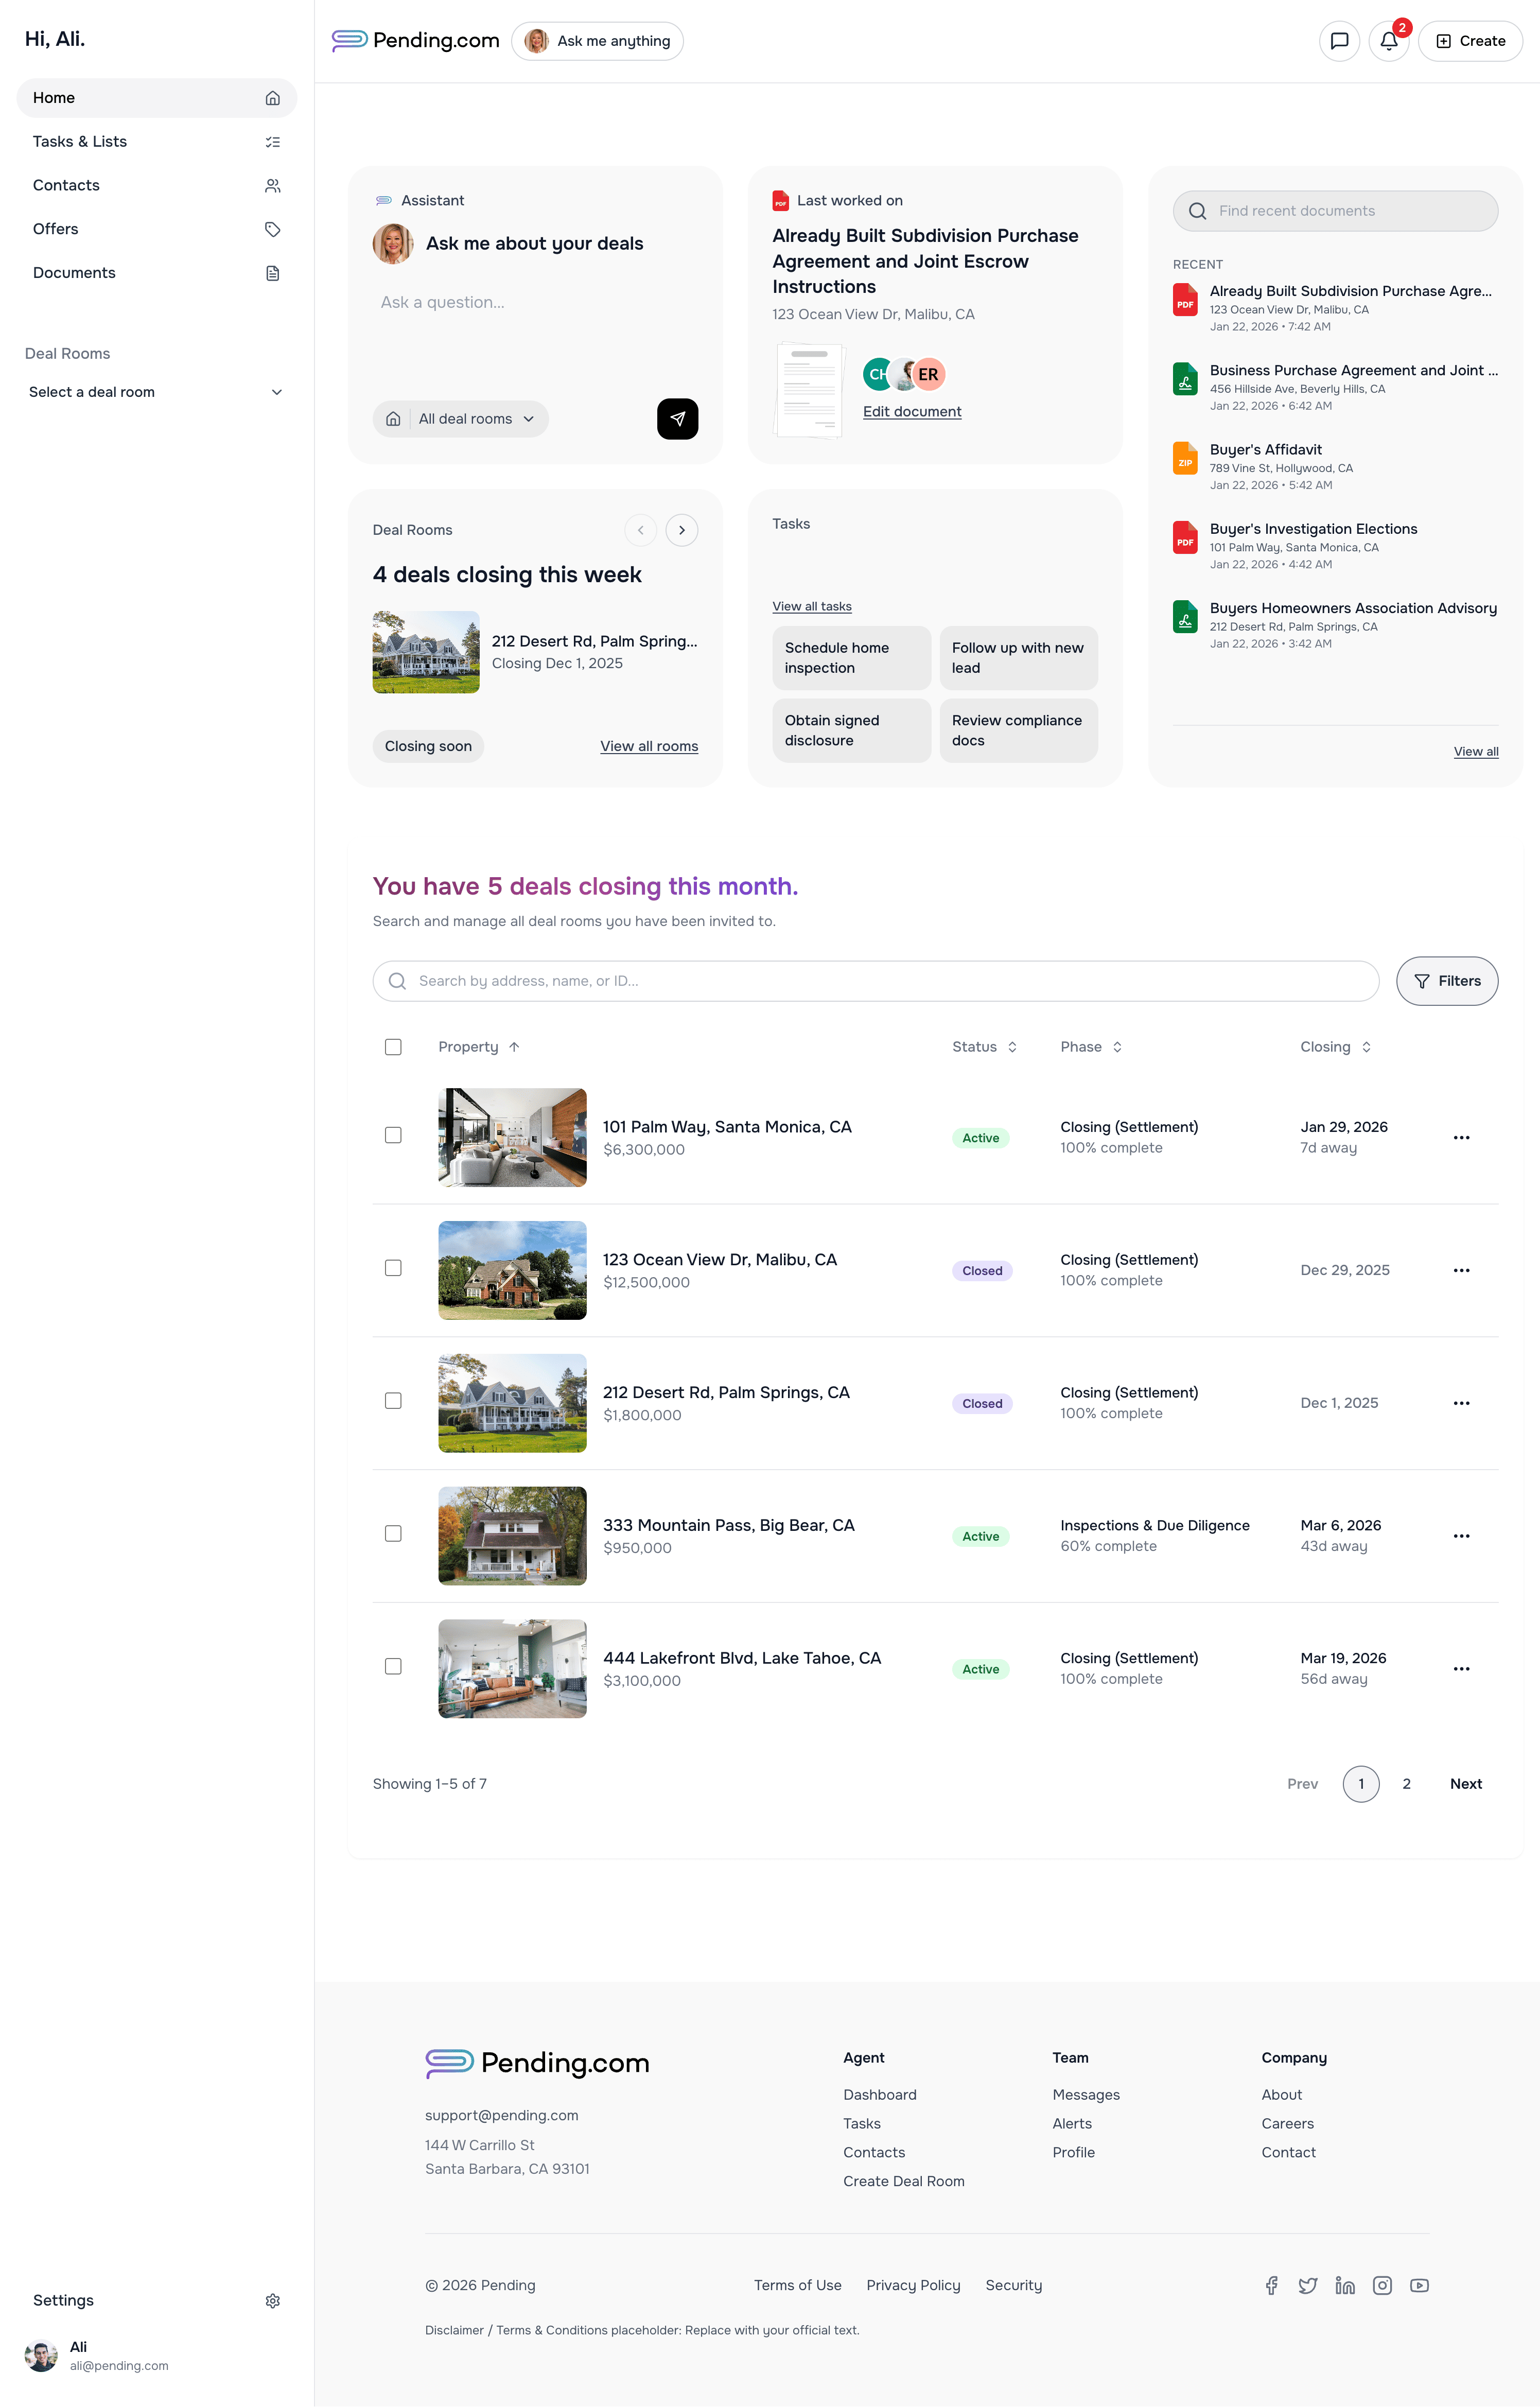Image resolution: width=1540 pixels, height=2407 pixels.
Task: Open Offers via the tag icon
Action: (272, 229)
